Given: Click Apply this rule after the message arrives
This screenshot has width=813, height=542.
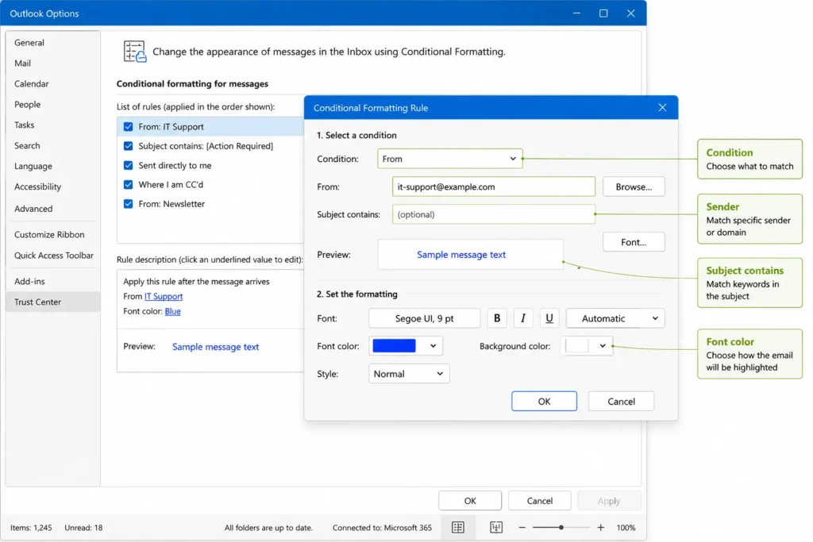Looking at the screenshot, I should pos(196,282).
